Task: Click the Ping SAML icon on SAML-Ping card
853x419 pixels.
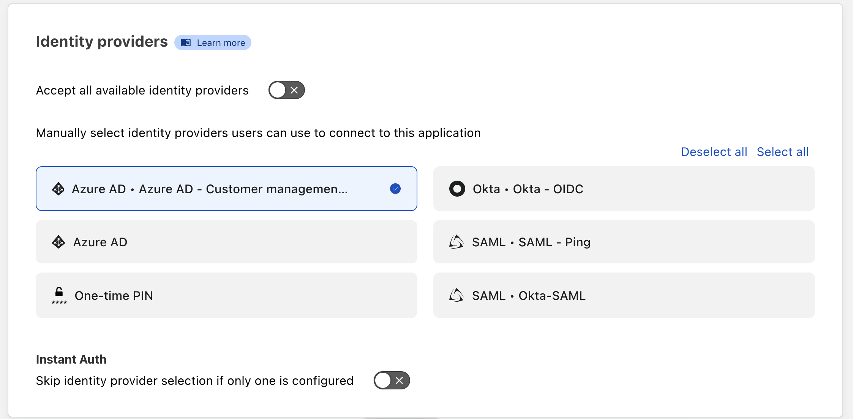Action: [x=457, y=242]
